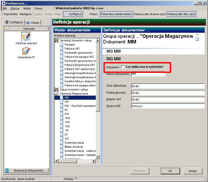The height and width of the screenshot is (182, 208).
Task: Click the scroll down arrow in document list
Action: tap(98, 157)
